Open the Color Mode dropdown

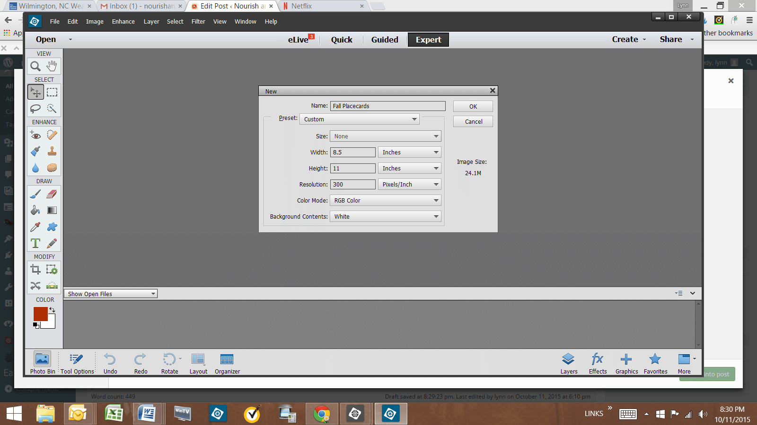point(386,201)
